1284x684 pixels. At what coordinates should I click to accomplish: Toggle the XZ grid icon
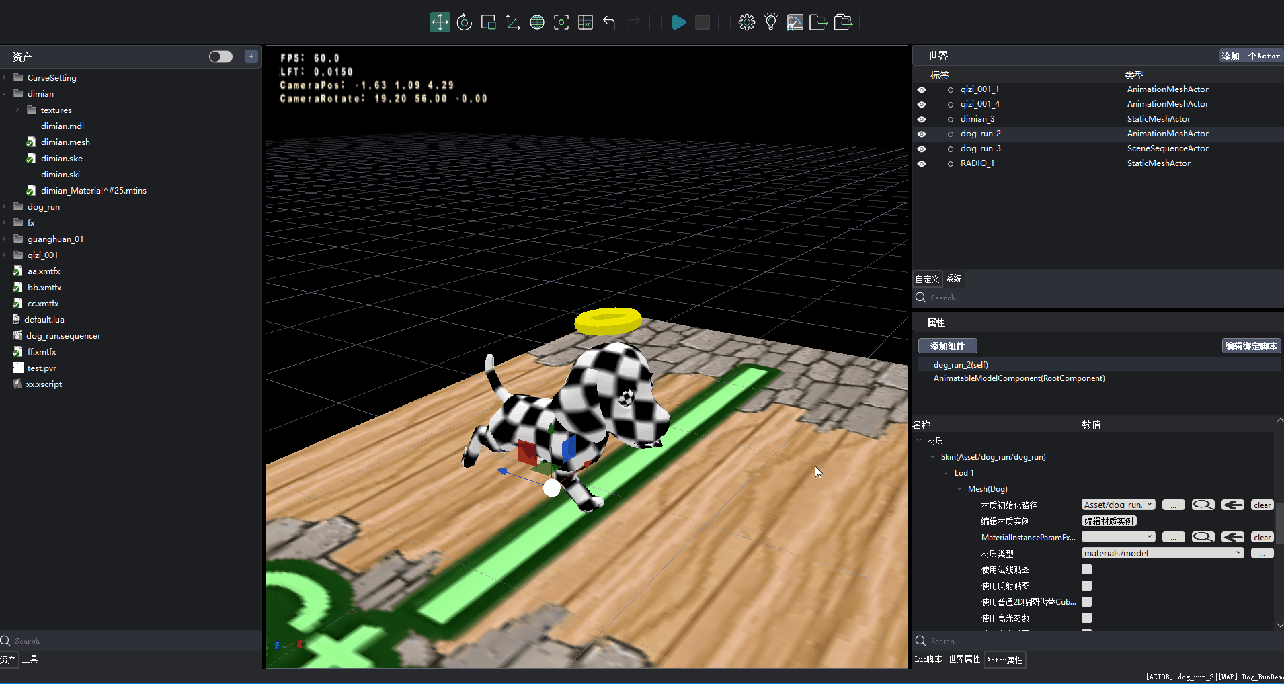click(586, 22)
